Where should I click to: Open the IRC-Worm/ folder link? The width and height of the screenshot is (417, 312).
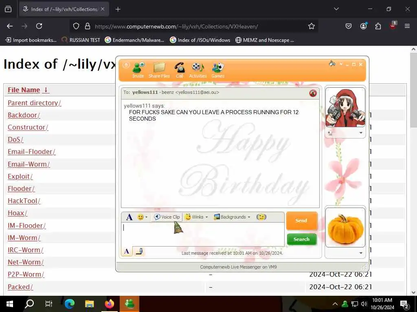(26, 250)
